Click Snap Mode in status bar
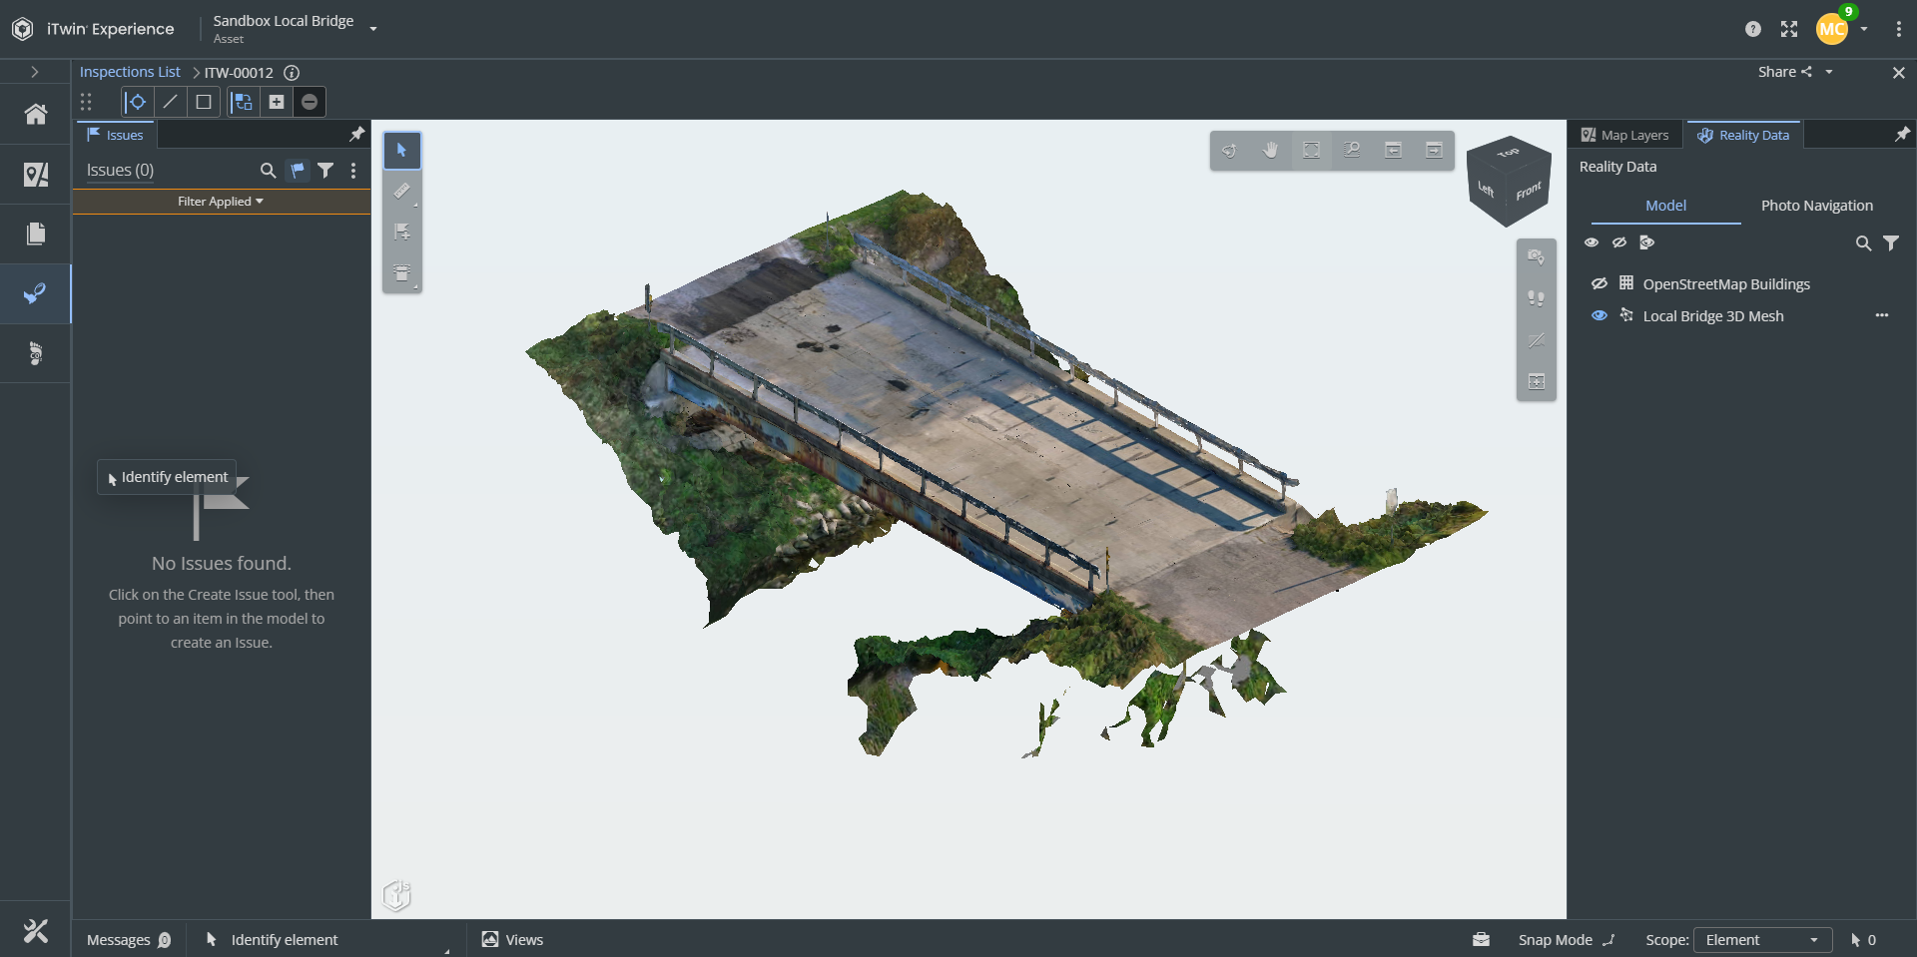Viewport: 1917px width, 957px height. coord(1566,940)
